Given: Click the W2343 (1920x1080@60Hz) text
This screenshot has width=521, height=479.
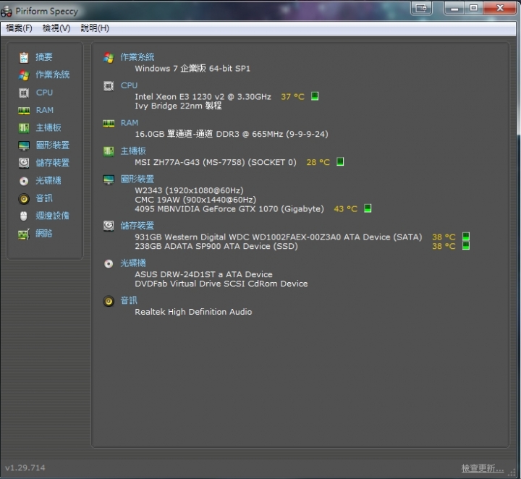Looking at the screenshot, I should click(x=189, y=190).
